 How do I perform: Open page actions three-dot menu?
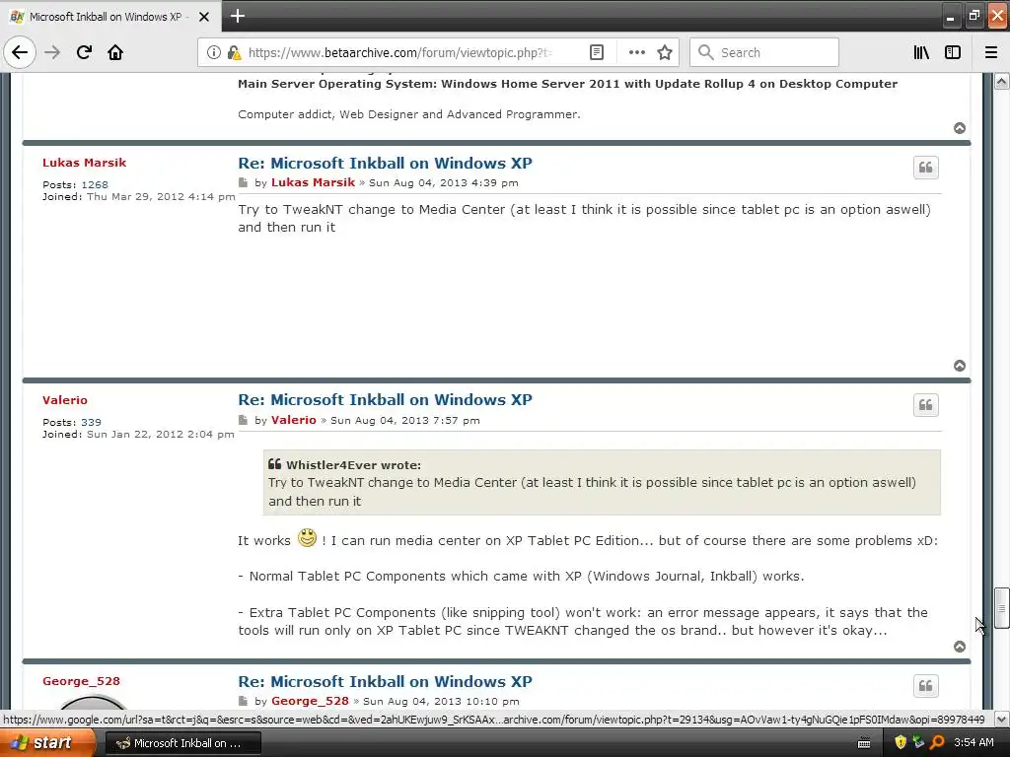(636, 52)
